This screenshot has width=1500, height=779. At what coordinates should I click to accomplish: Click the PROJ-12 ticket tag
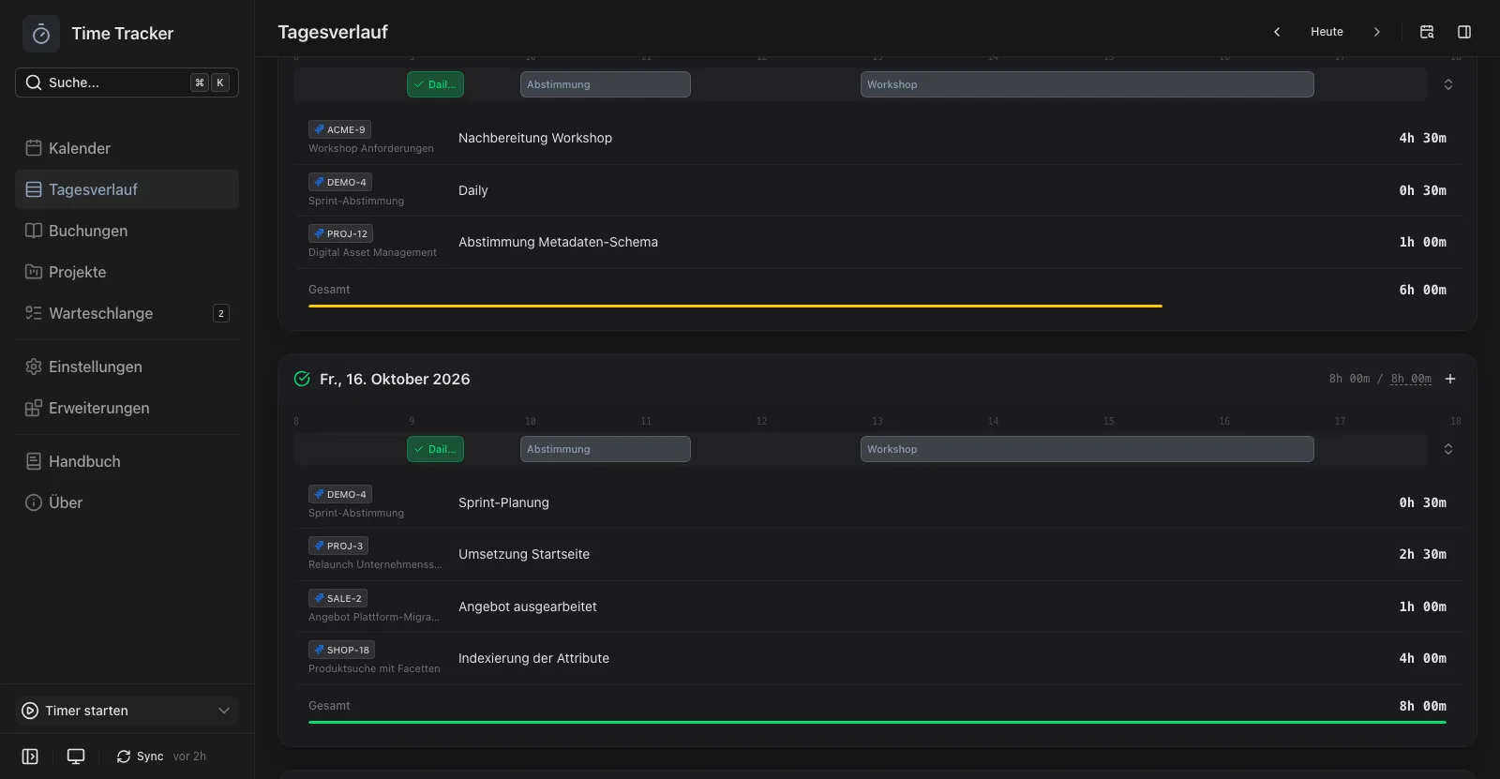[x=341, y=233]
